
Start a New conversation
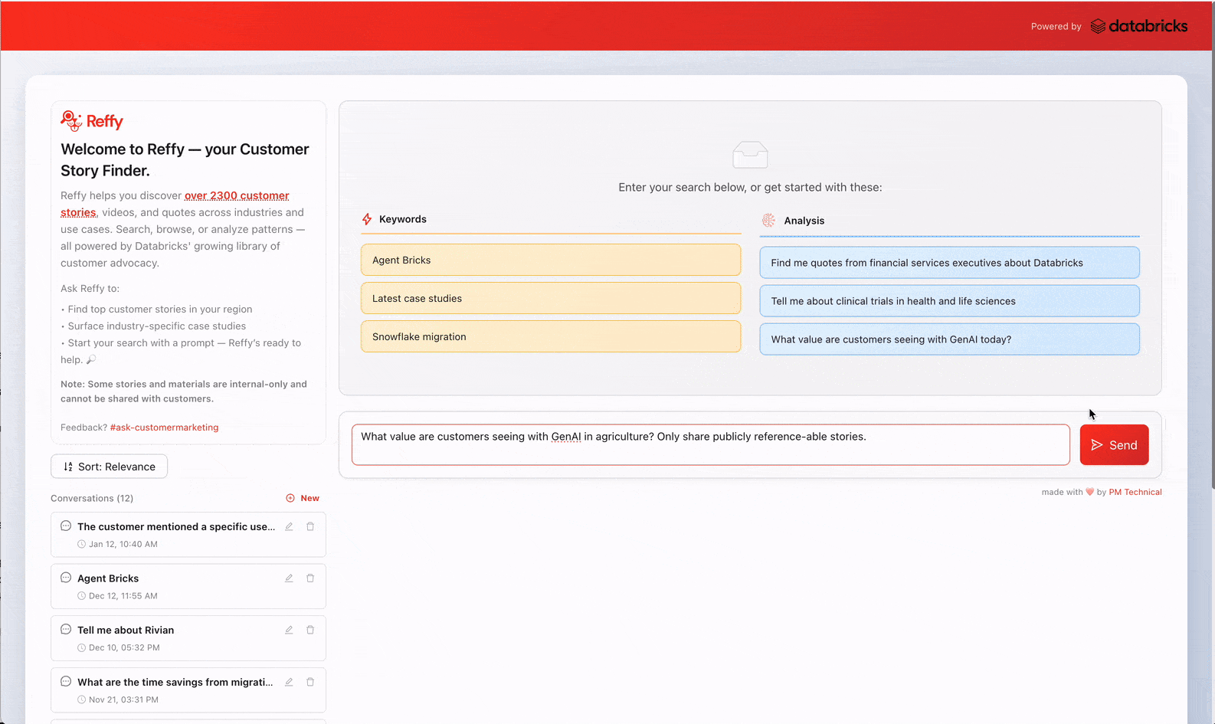coord(303,498)
